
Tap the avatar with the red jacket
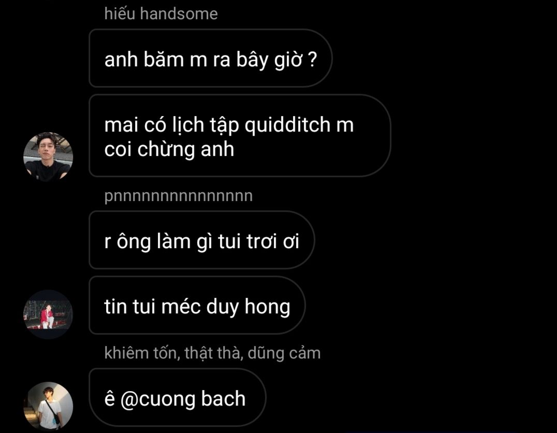tap(48, 314)
